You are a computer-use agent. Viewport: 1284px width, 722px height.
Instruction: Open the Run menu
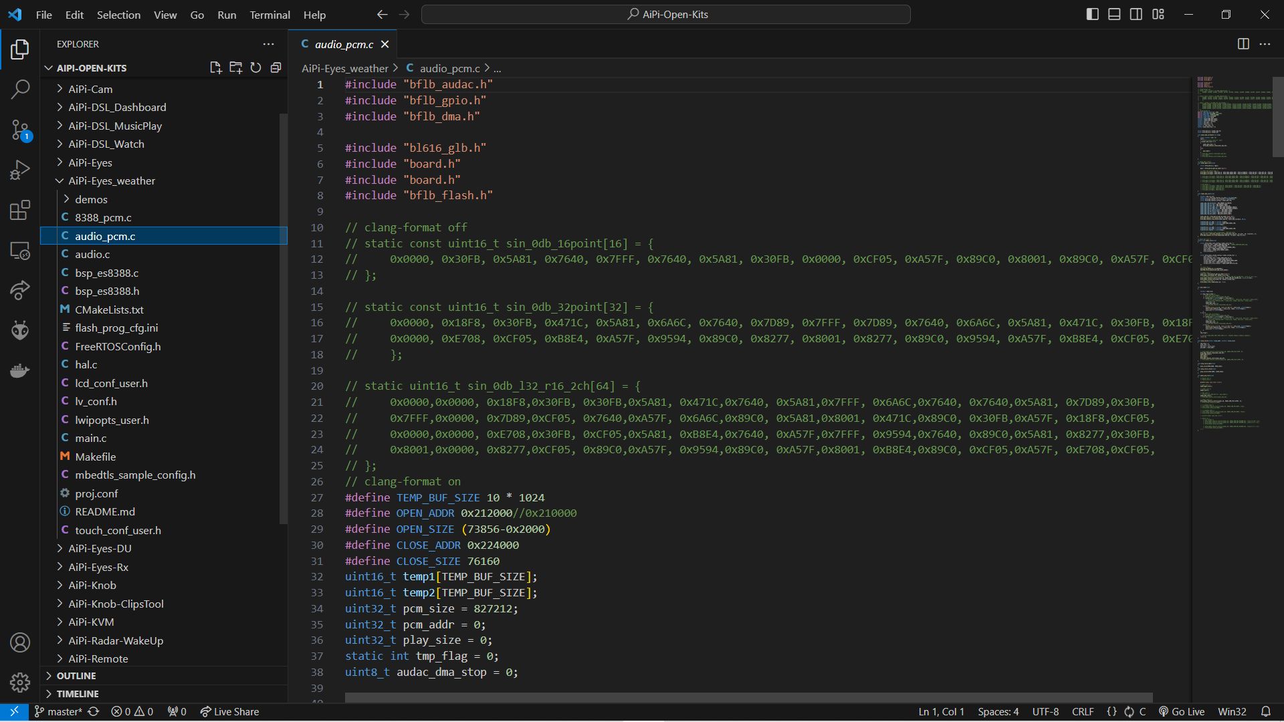click(x=227, y=15)
